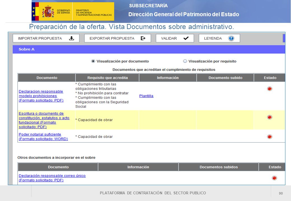Click 'Documentos que acreditan el cumplimiento de requisitos'
The image size is (291, 201).
click(x=164, y=70)
